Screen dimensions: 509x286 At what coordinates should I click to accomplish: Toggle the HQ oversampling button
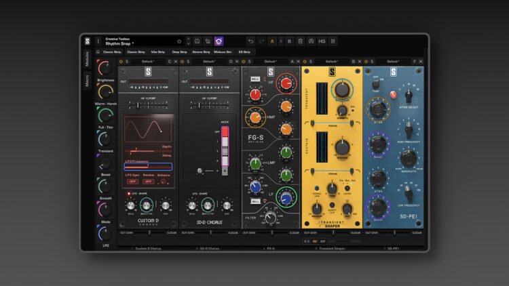click(322, 41)
